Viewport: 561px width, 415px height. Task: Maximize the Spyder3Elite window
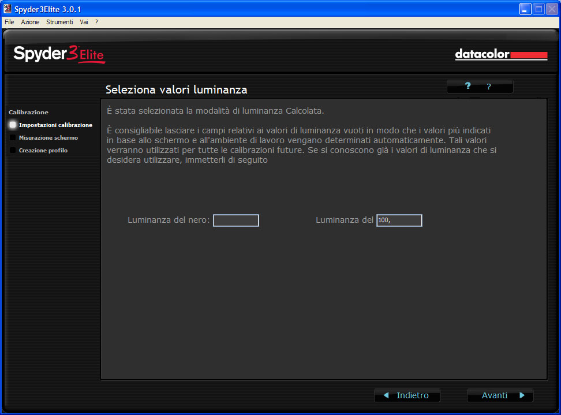coord(538,9)
